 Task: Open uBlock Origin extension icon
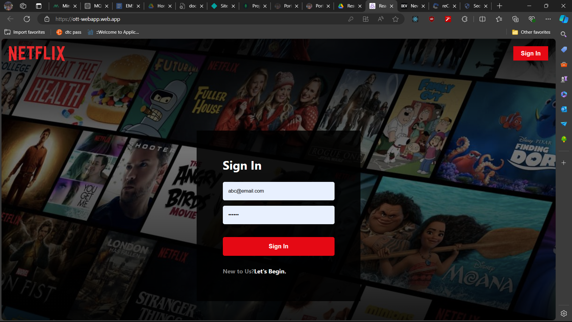431,19
